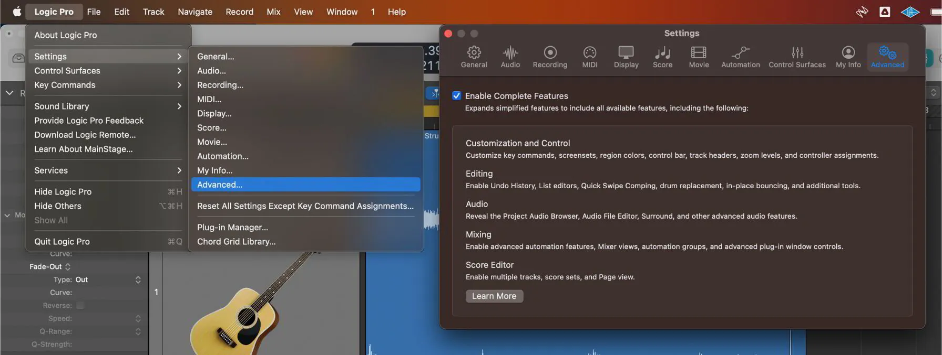This screenshot has height=355, width=942.
Task: Choose Reset All Settings Except Key Command Assignments
Action: click(x=306, y=206)
